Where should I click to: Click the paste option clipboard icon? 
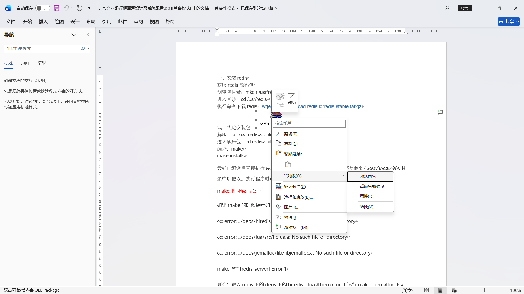(288, 164)
